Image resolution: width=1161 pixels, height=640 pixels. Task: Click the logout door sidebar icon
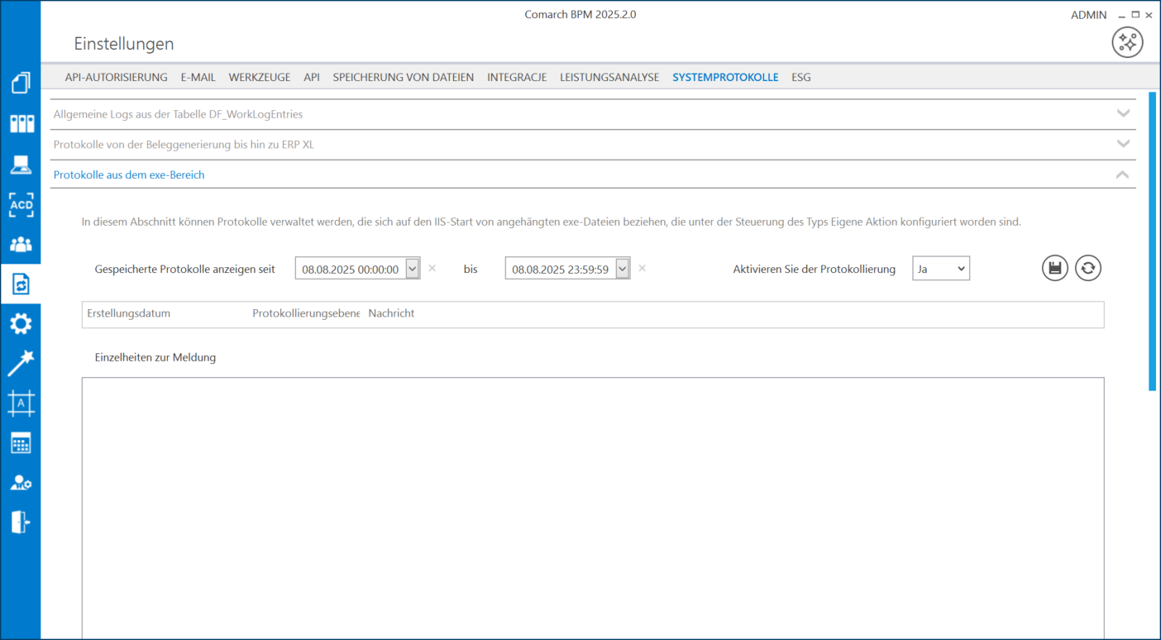click(21, 522)
